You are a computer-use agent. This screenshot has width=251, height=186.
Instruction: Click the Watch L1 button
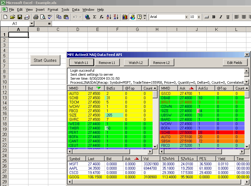tap(81, 63)
